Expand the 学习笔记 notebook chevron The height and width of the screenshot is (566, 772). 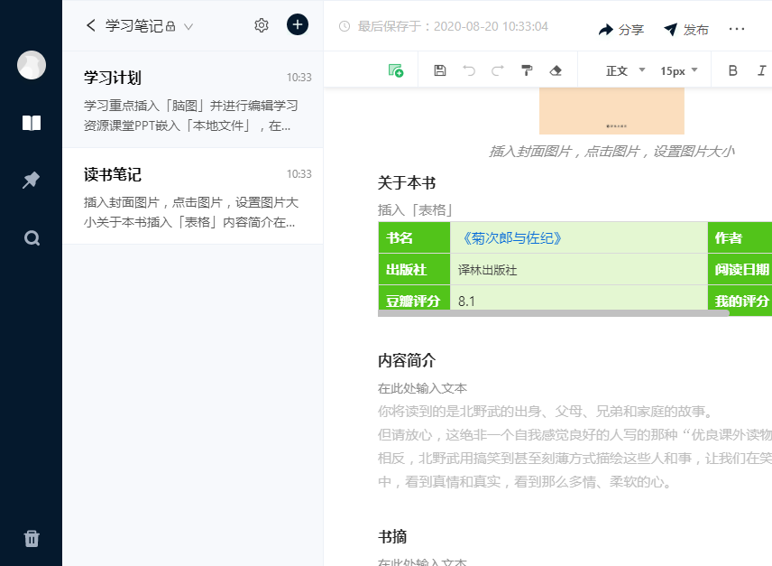[x=188, y=26]
